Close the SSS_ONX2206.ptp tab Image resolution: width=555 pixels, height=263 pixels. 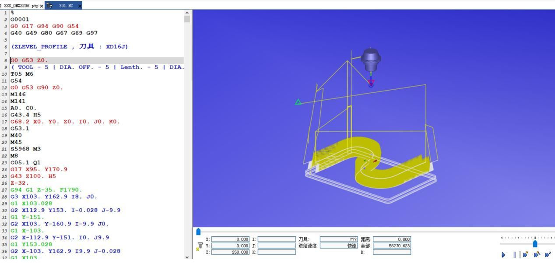click(42, 6)
